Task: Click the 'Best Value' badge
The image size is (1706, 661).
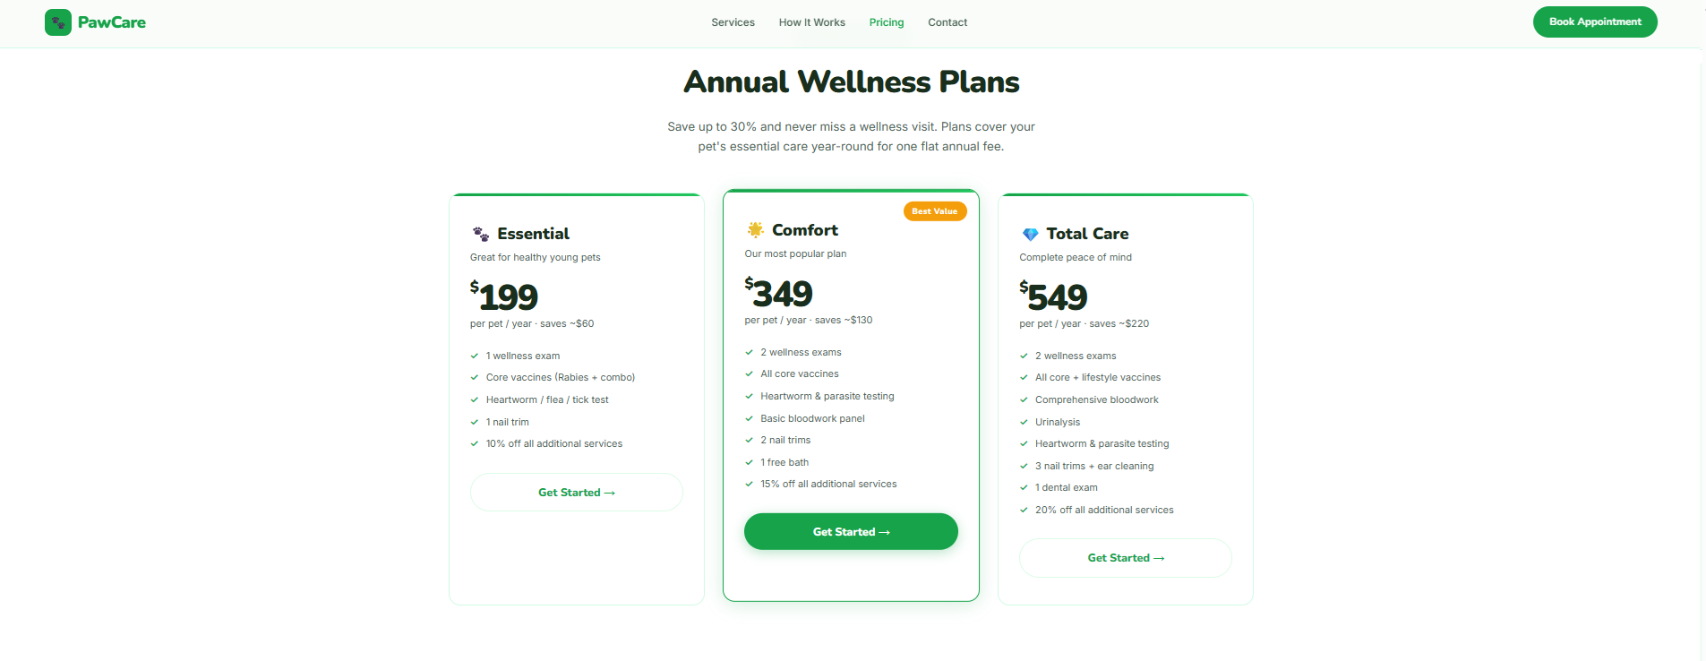Action: click(934, 211)
